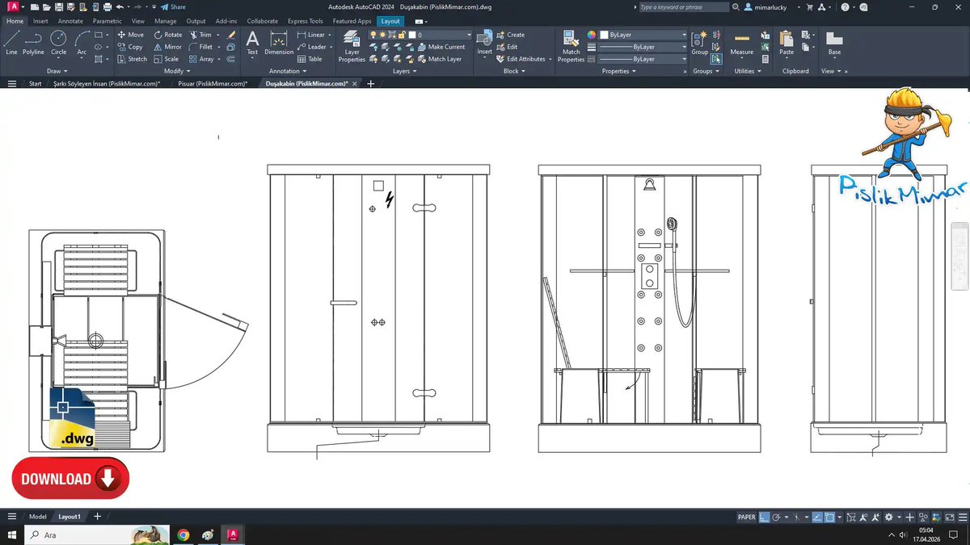Select the Move tool
Image resolution: width=970 pixels, height=545 pixels.
coord(132,35)
